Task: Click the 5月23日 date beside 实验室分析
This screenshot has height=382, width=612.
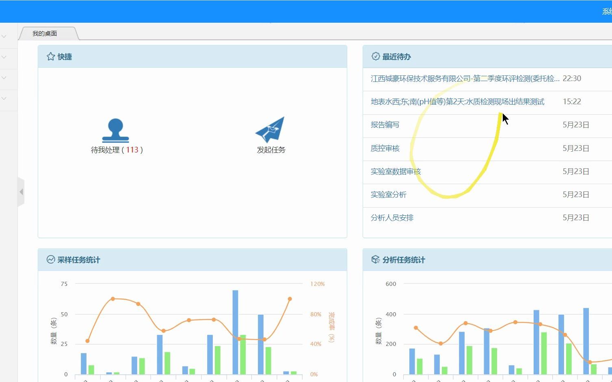Action: click(x=576, y=195)
